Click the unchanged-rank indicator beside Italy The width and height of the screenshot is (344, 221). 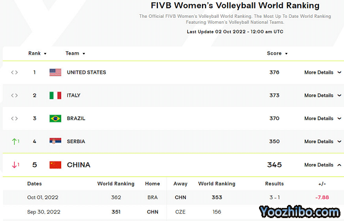tap(14, 96)
